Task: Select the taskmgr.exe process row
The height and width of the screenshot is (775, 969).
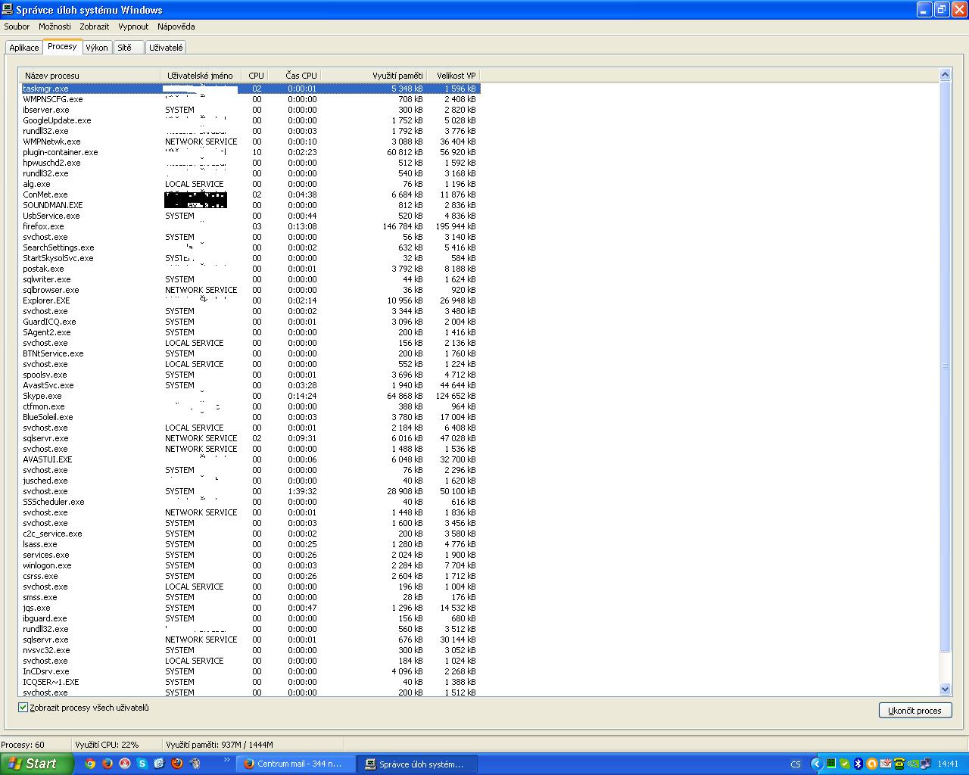Action: [251, 89]
